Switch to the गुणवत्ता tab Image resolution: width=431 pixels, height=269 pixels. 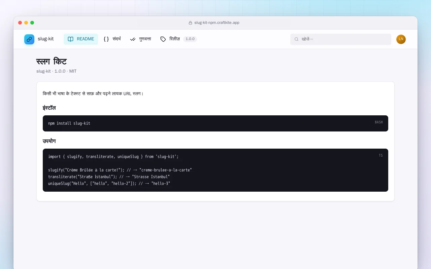(x=140, y=39)
